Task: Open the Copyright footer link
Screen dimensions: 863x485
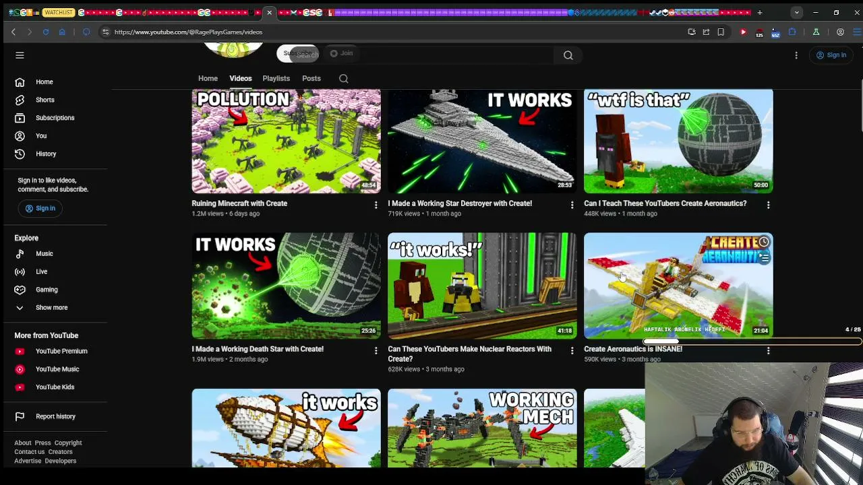Action: click(68, 443)
